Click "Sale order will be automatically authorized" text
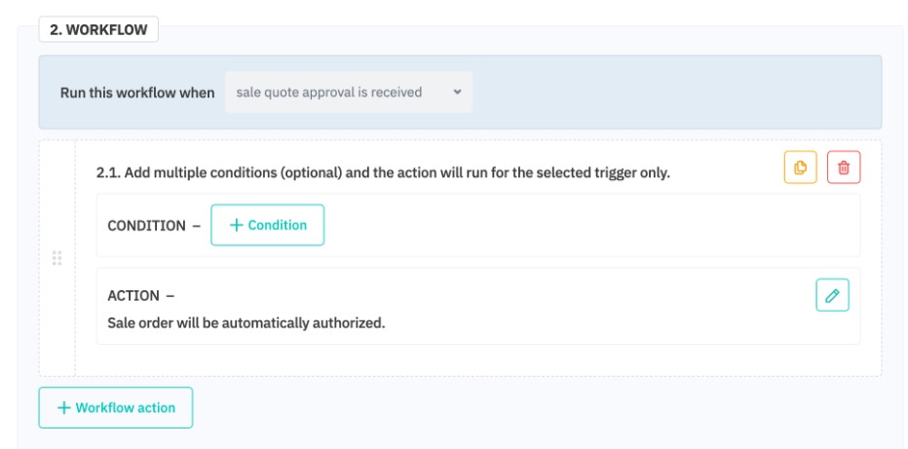This screenshot has height=449, width=908. pyautogui.click(x=246, y=322)
